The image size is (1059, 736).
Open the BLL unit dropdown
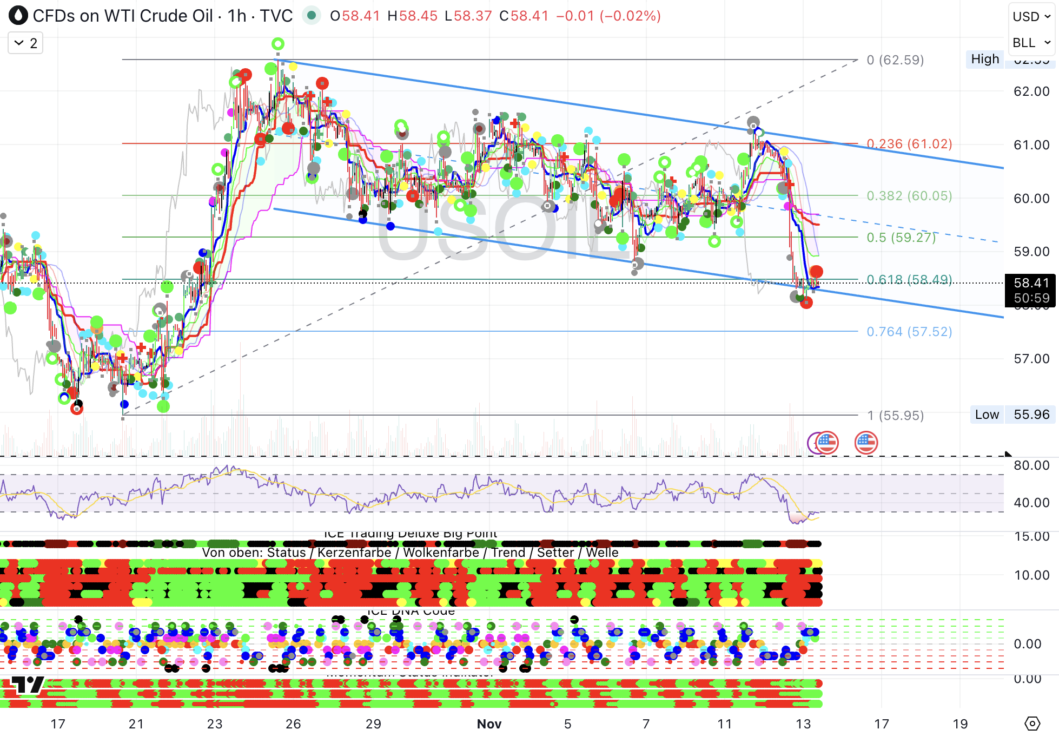[1031, 43]
